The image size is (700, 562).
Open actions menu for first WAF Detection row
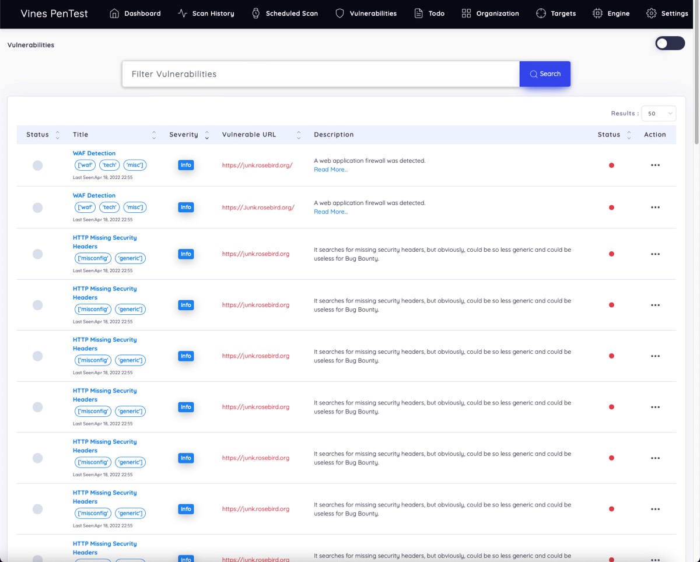click(x=655, y=165)
